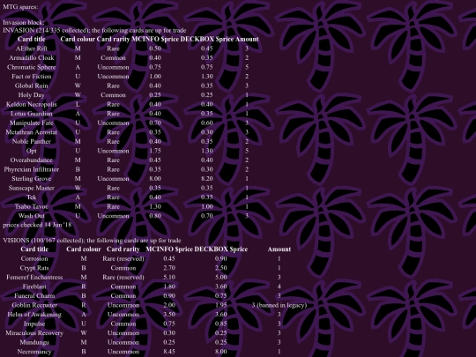
Task: Select the 'Armadillo Cloak' card title
Action: (x=31, y=57)
